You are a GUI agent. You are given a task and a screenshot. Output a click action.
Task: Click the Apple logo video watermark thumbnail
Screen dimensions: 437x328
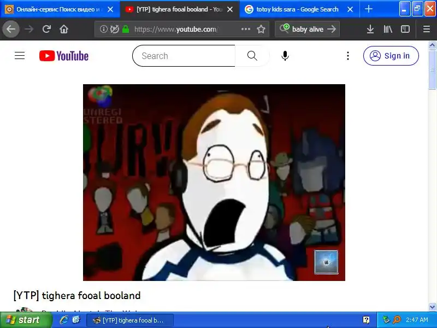pyautogui.click(x=326, y=262)
